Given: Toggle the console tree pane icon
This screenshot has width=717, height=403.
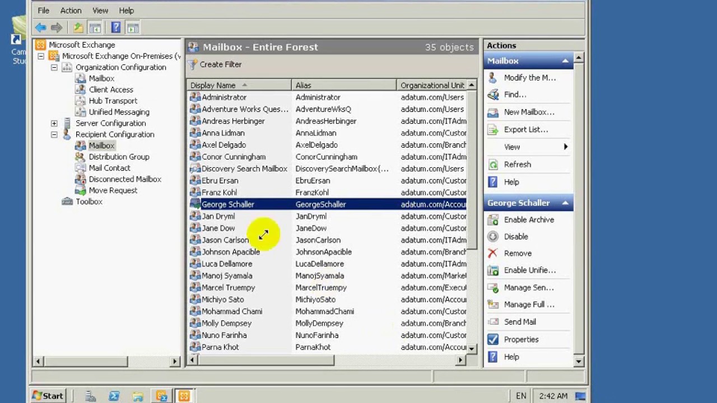Looking at the screenshot, I should pyautogui.click(x=95, y=27).
